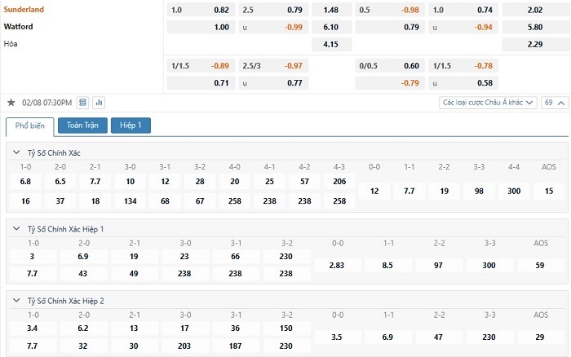The width and height of the screenshot is (571, 357).
Task: Pick first-half under odds 0.58
Action: 463,83
